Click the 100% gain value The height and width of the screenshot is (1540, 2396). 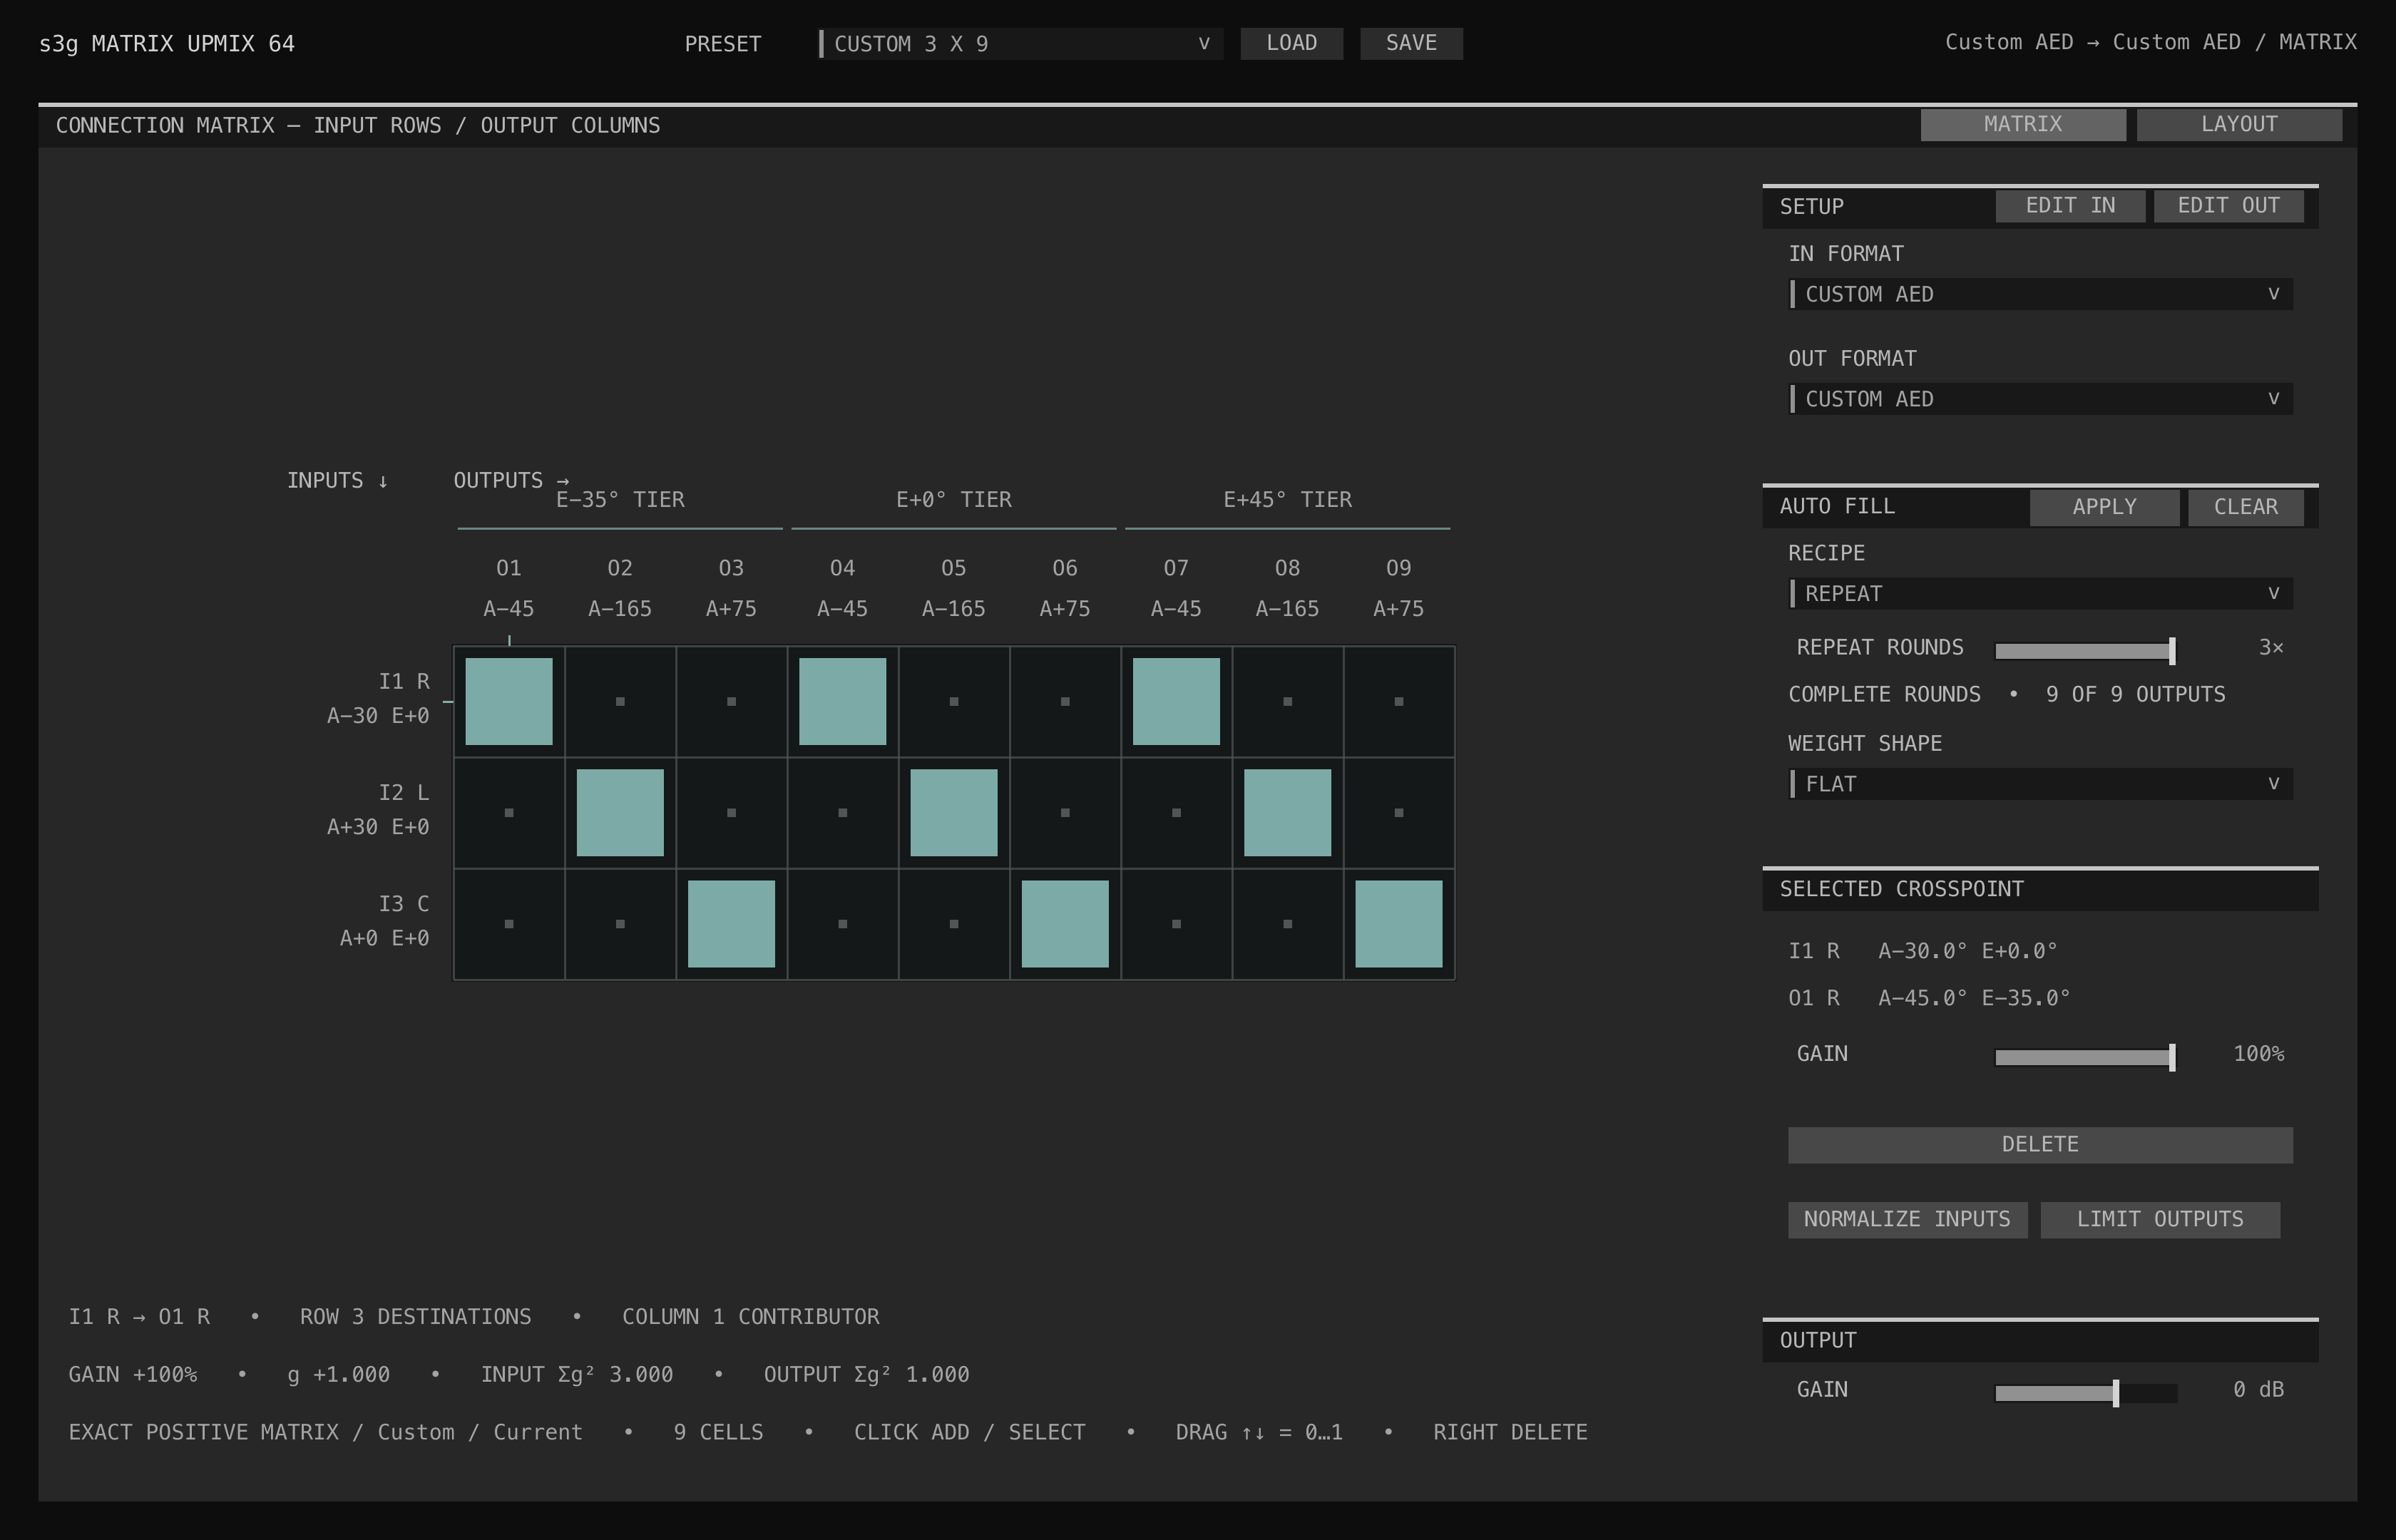tap(2259, 1053)
